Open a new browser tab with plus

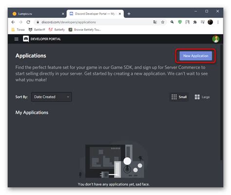pos(129,14)
